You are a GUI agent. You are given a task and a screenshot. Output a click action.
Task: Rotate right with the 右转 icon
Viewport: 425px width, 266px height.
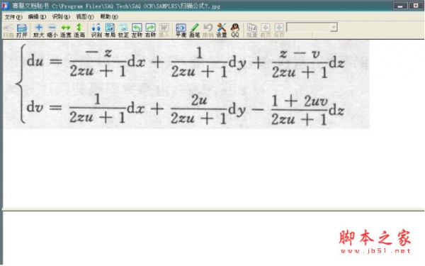[x=150, y=31]
